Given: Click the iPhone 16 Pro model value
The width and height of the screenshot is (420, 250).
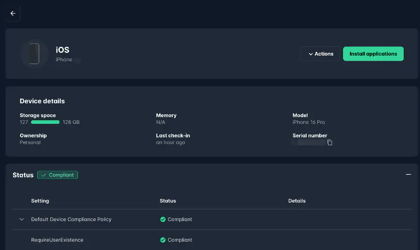Looking at the screenshot, I should tap(308, 122).
